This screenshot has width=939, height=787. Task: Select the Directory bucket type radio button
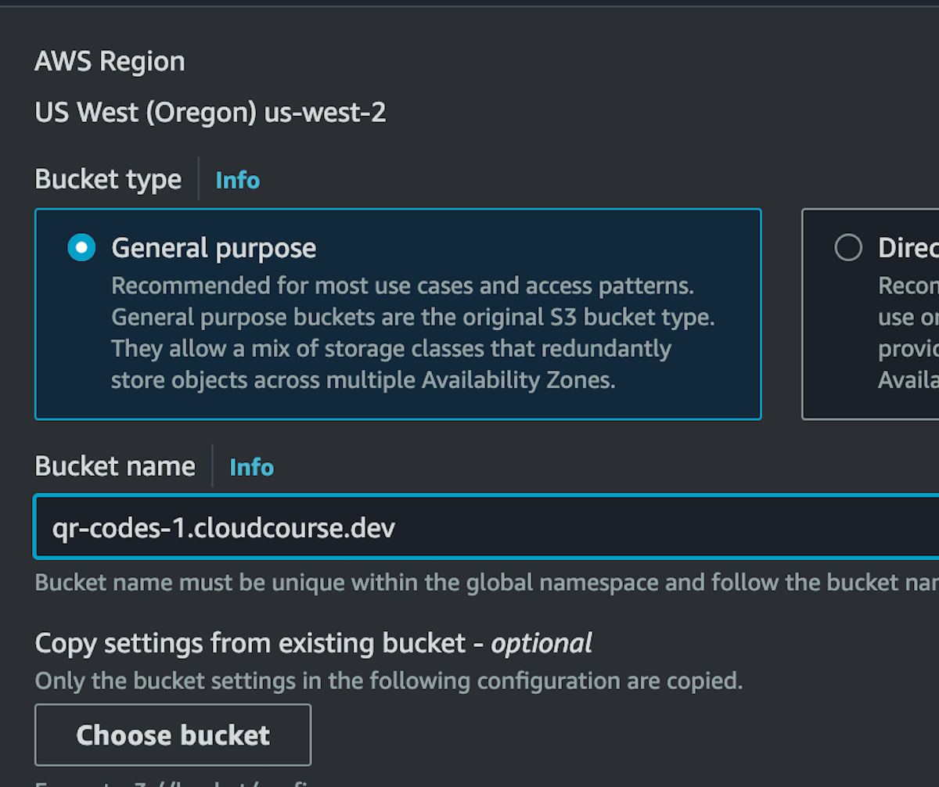pyautogui.click(x=848, y=248)
